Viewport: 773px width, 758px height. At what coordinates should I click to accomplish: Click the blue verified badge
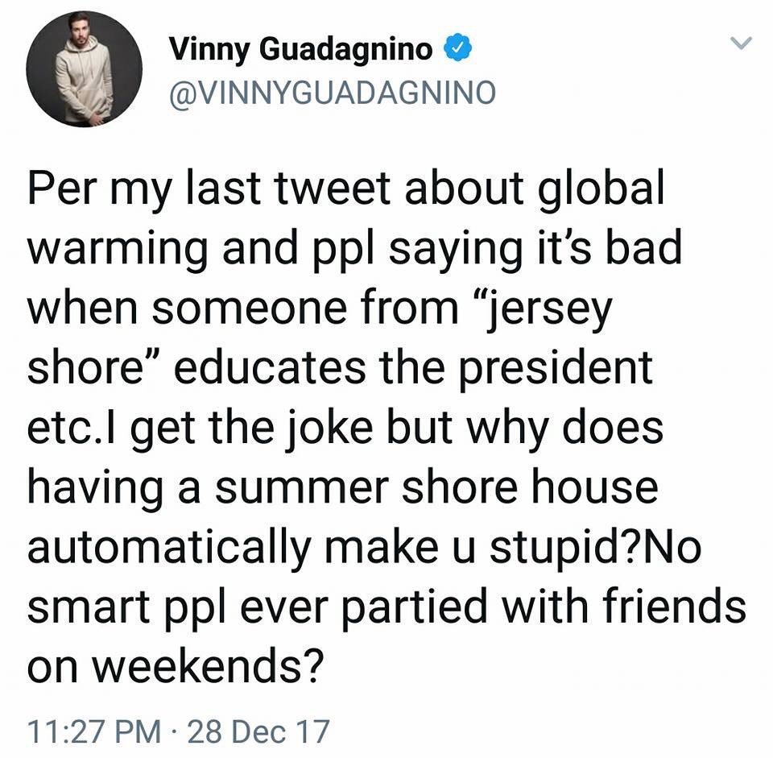coord(458,50)
